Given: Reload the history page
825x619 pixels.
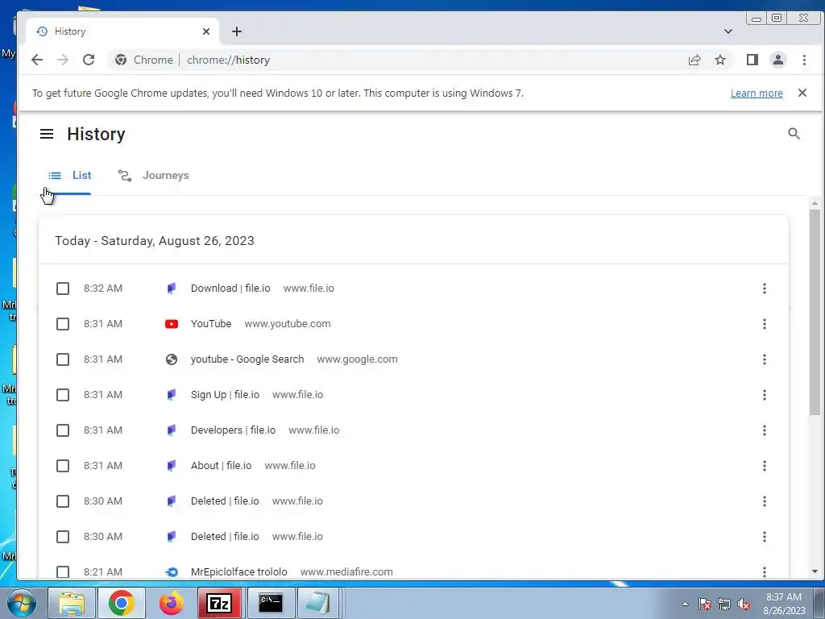Looking at the screenshot, I should coord(89,60).
